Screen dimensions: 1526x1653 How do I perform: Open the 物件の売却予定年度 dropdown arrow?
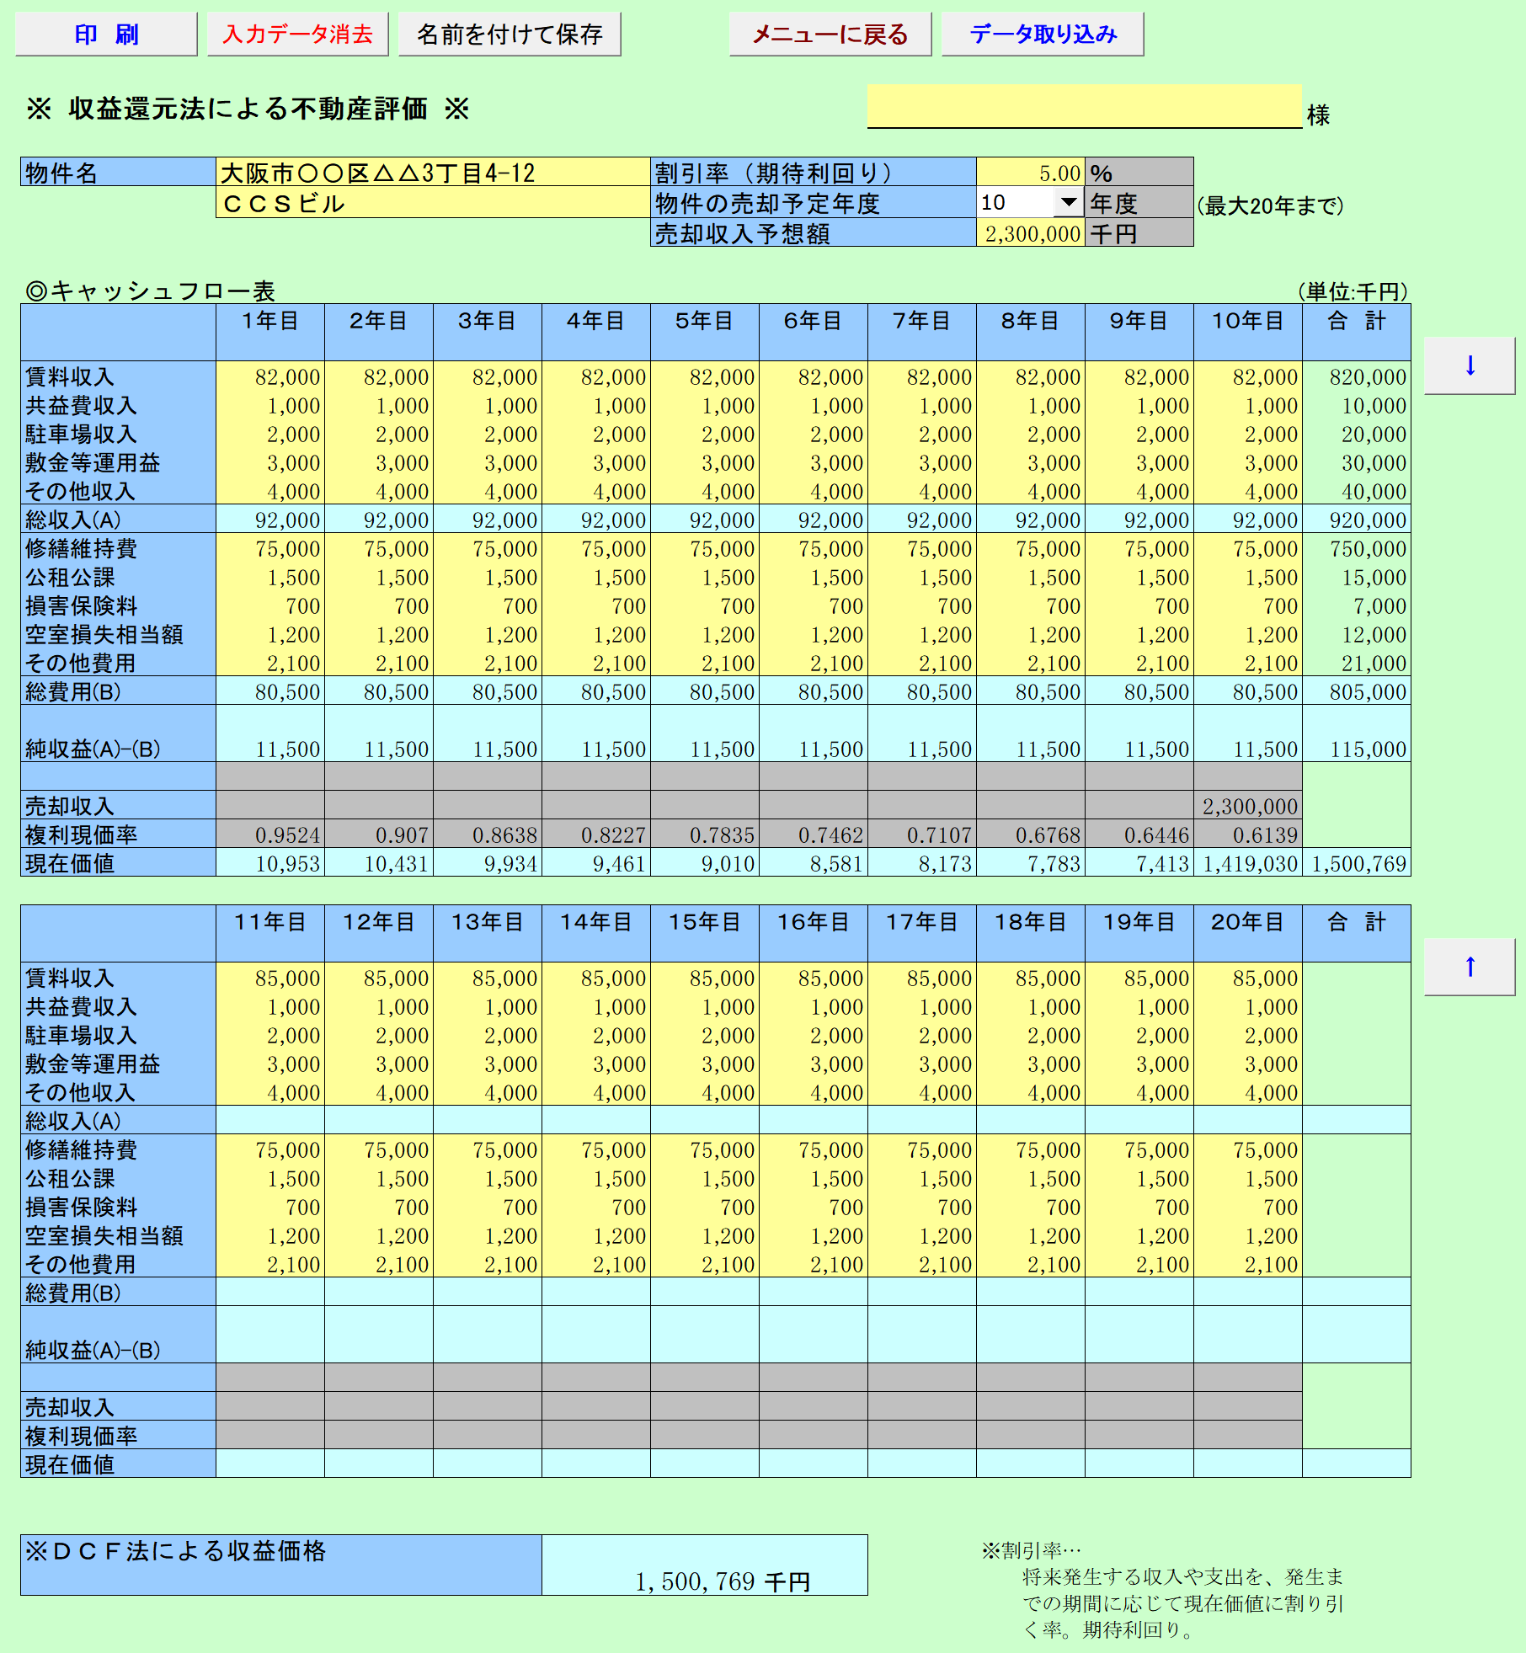(x=1068, y=202)
